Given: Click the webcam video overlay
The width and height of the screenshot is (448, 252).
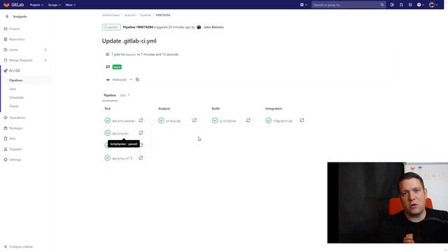Looking at the screenshot, I should [387, 202].
